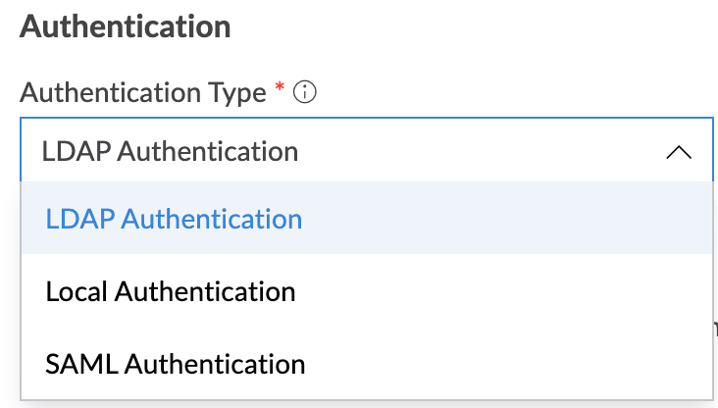Click the red required asterisk

(280, 90)
